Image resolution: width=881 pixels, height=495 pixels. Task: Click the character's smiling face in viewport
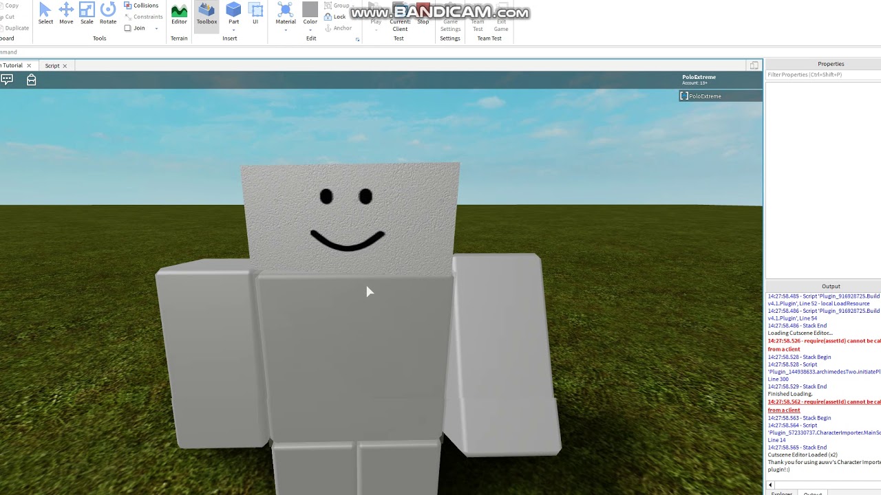click(347, 220)
